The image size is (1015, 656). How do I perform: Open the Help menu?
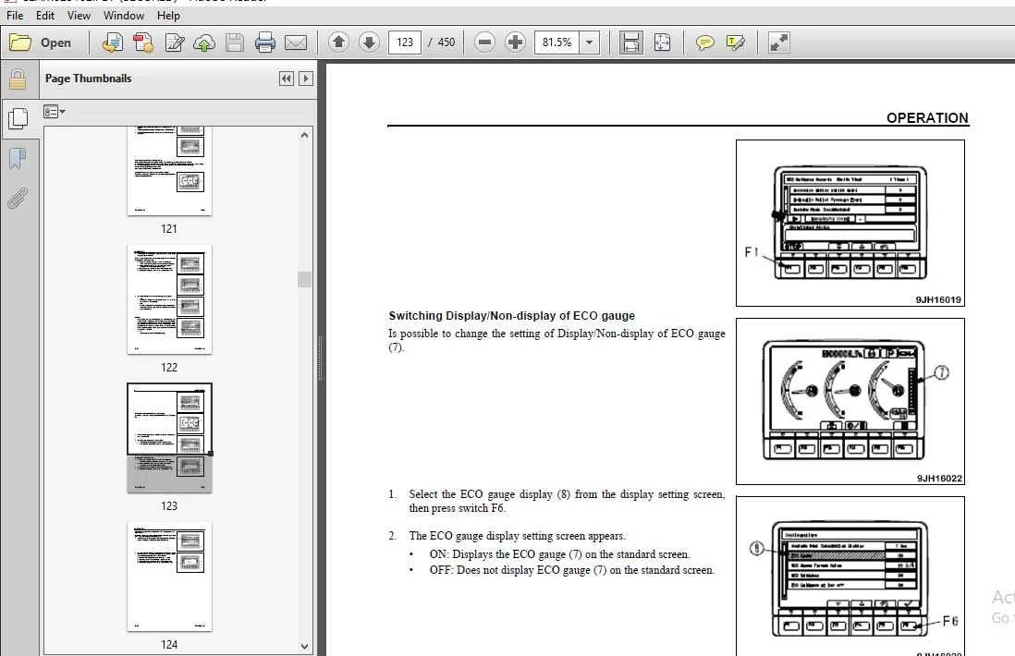[168, 15]
